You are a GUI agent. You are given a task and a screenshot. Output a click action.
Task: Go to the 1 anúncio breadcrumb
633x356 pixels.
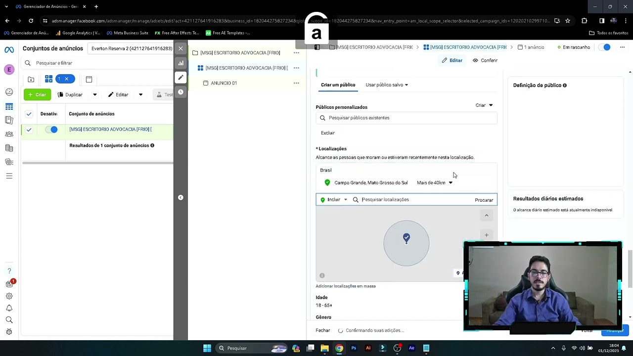coord(531,47)
